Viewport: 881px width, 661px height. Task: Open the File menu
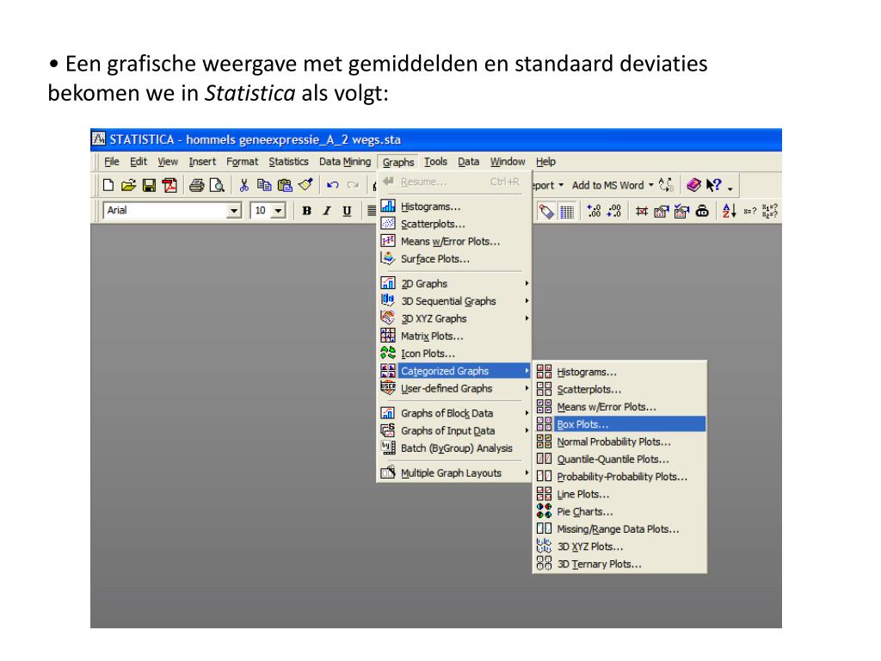[x=112, y=161]
